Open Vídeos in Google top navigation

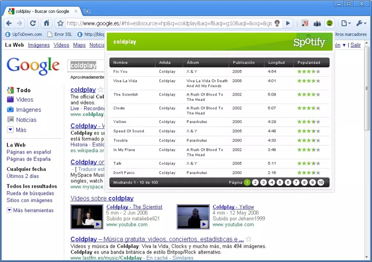[61, 45]
